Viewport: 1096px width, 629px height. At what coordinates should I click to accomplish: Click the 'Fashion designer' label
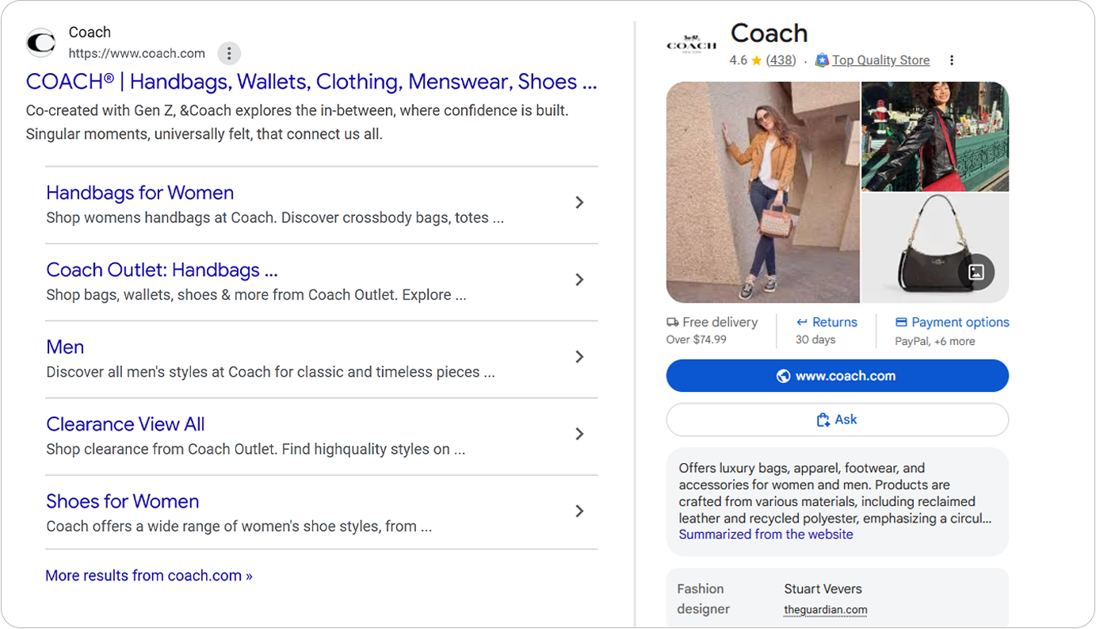[x=703, y=599]
